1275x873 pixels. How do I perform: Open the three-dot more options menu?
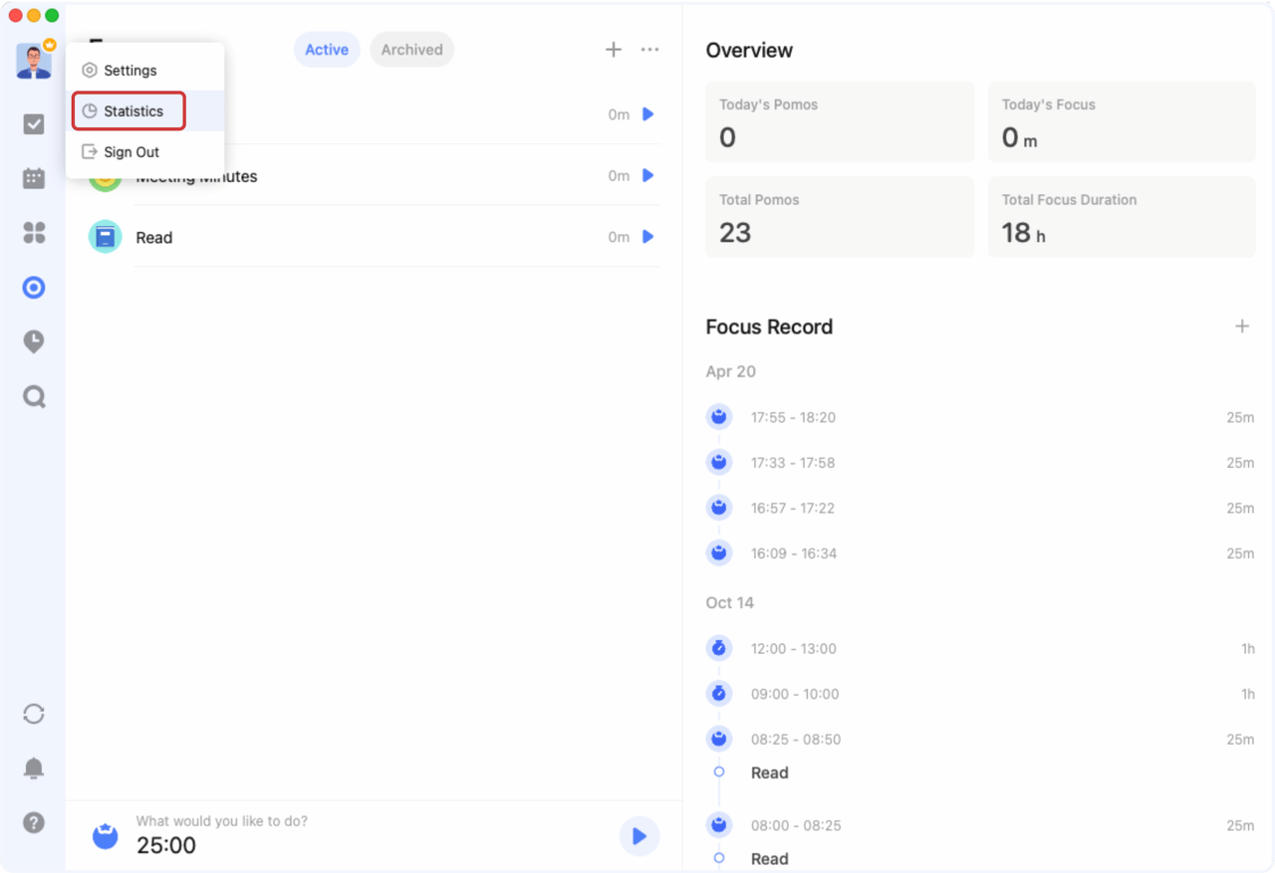pos(649,50)
